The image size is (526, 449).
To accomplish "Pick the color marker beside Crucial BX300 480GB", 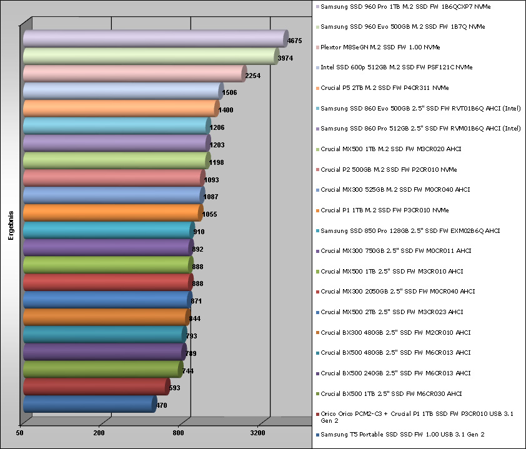I will 317,333.
